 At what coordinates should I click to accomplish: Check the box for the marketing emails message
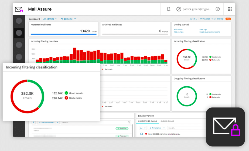(x=141, y=134)
